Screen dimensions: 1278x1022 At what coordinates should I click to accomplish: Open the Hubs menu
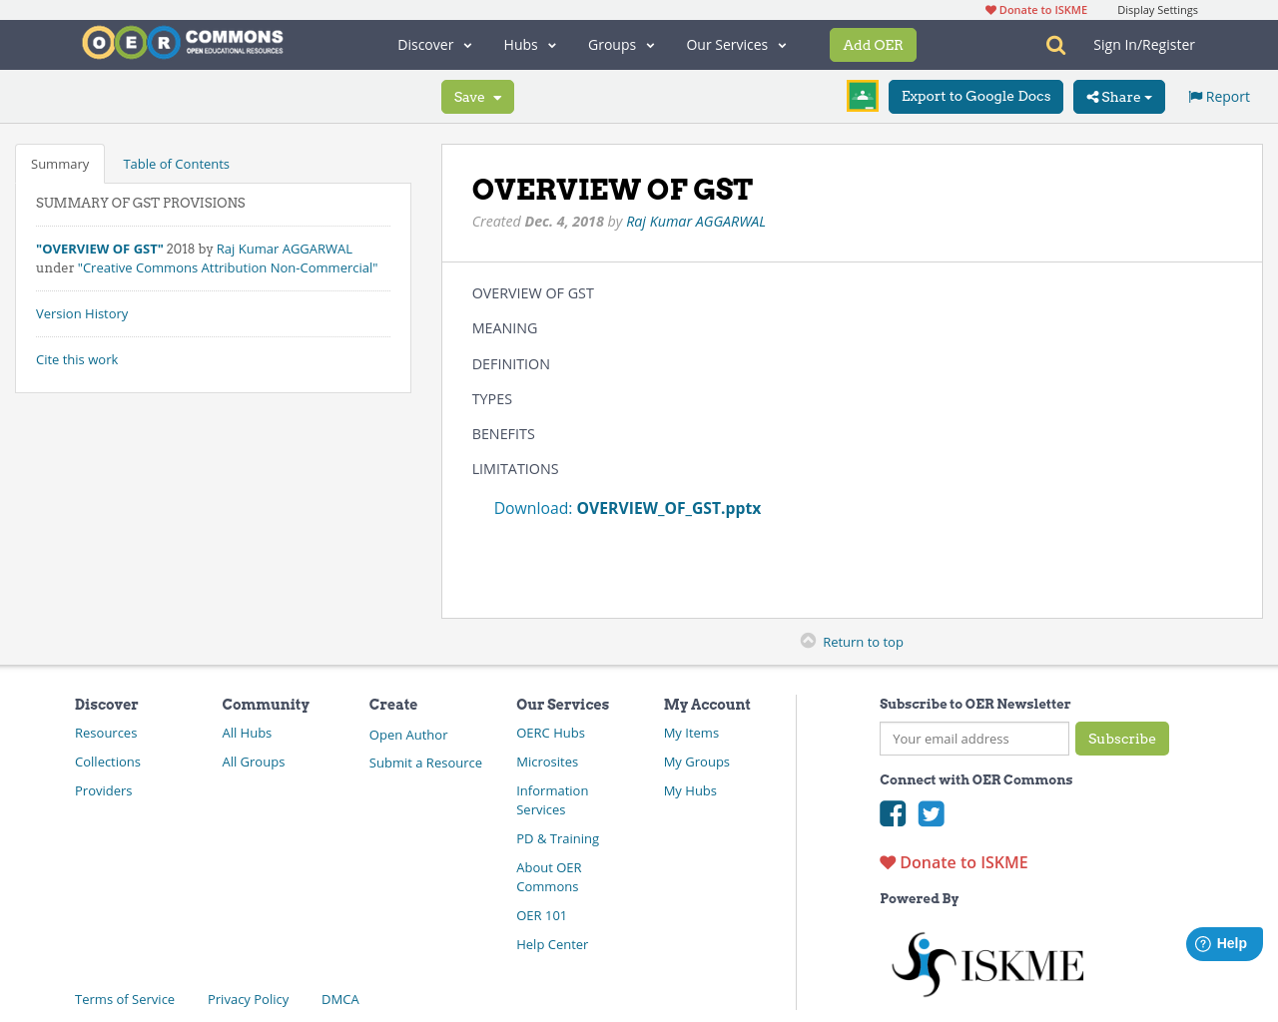(529, 44)
